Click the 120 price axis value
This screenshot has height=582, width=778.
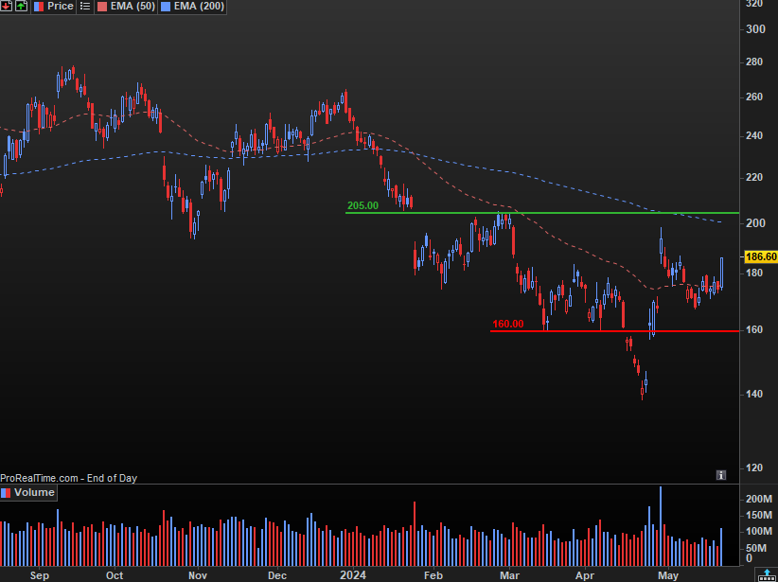pyautogui.click(x=755, y=467)
